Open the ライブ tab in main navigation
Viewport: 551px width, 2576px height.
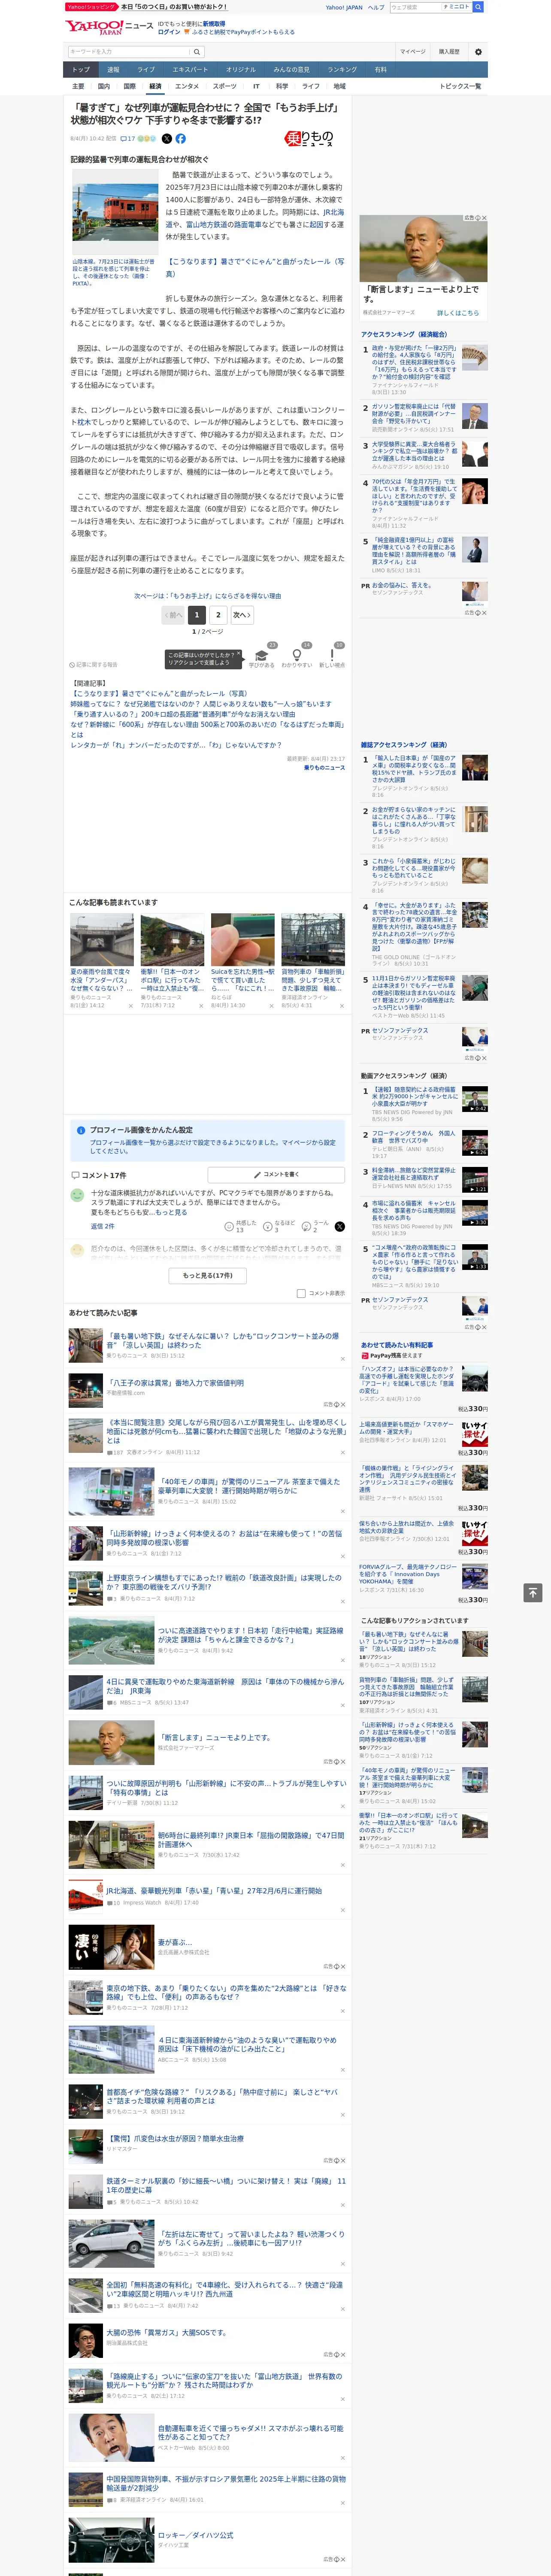pos(146,70)
